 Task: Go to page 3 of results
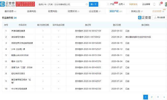[x=158, y=97]
